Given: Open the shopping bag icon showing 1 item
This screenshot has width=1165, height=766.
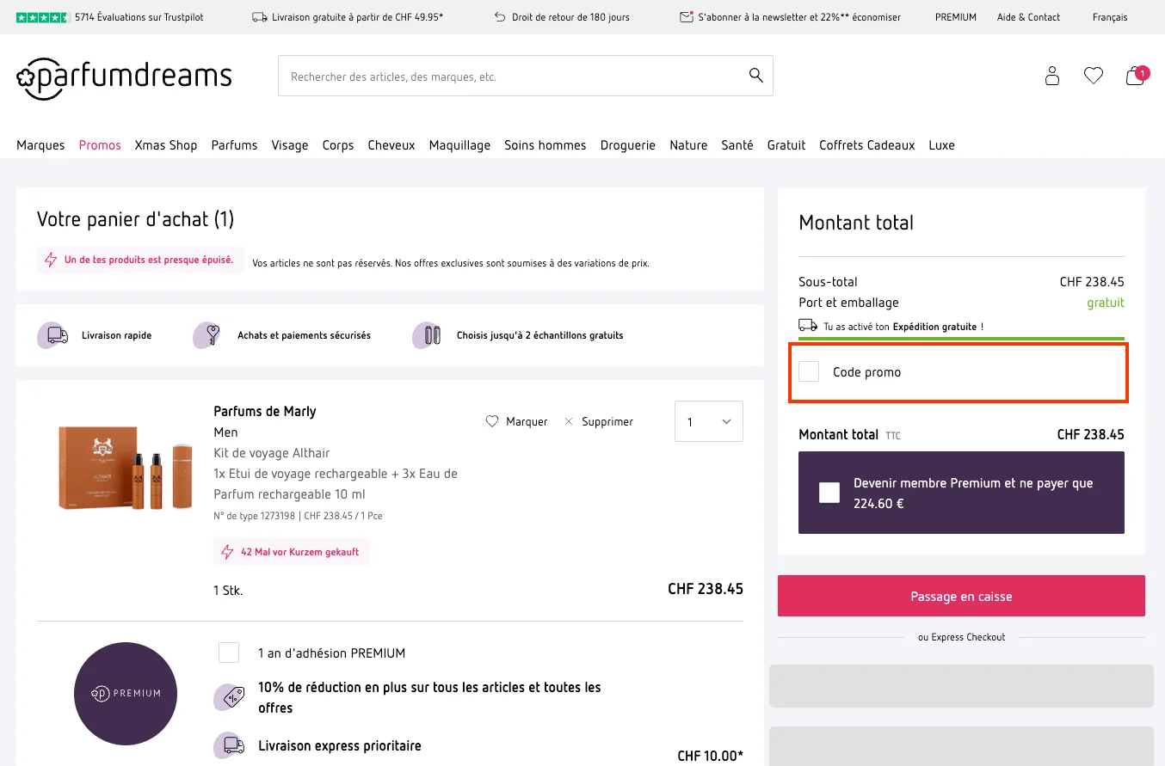Looking at the screenshot, I should (x=1134, y=77).
